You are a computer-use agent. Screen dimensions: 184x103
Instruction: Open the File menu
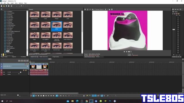1,3
